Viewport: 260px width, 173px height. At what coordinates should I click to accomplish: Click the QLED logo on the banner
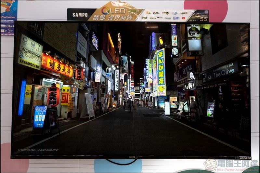pyautogui.click(x=113, y=11)
